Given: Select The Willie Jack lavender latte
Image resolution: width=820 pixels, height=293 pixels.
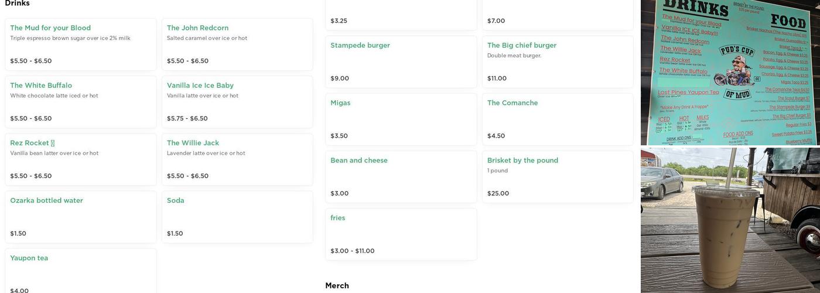Looking at the screenshot, I should tap(237, 159).
